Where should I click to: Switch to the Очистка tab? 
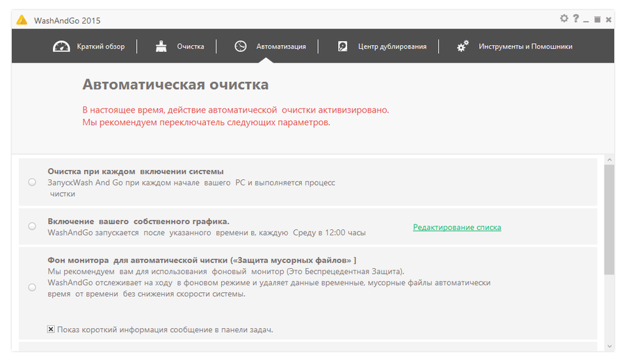(x=191, y=47)
